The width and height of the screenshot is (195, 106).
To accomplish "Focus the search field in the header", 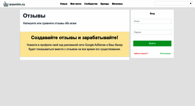I will point(173,3).
